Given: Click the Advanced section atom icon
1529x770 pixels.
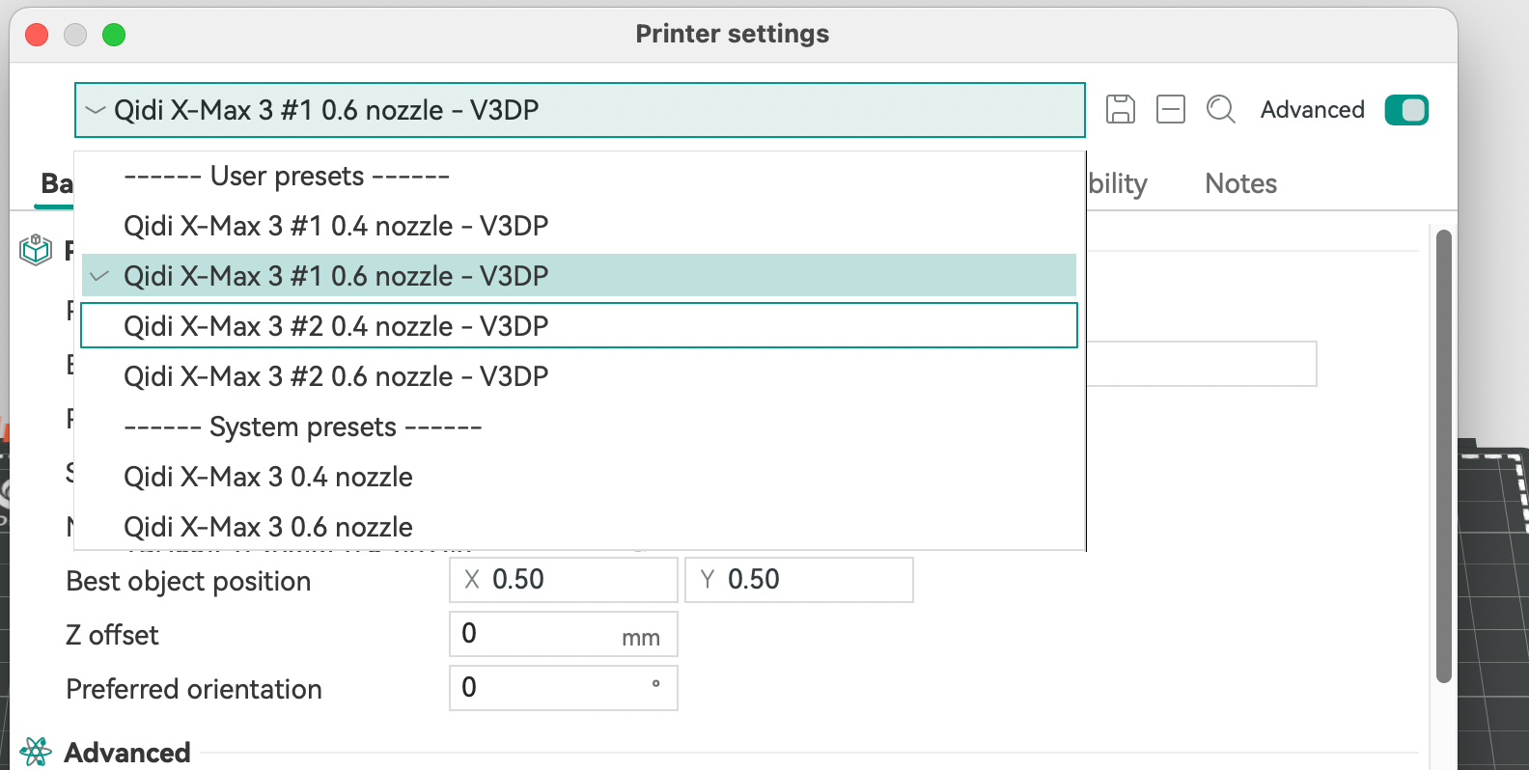Looking at the screenshot, I should pyautogui.click(x=36, y=752).
